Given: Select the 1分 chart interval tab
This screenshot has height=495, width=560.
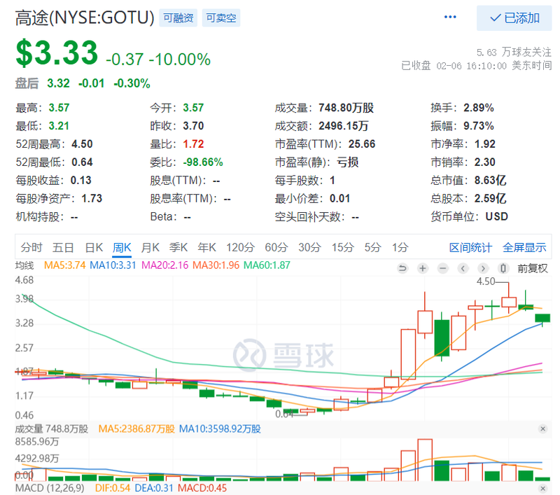Looking at the screenshot, I should tap(400, 247).
